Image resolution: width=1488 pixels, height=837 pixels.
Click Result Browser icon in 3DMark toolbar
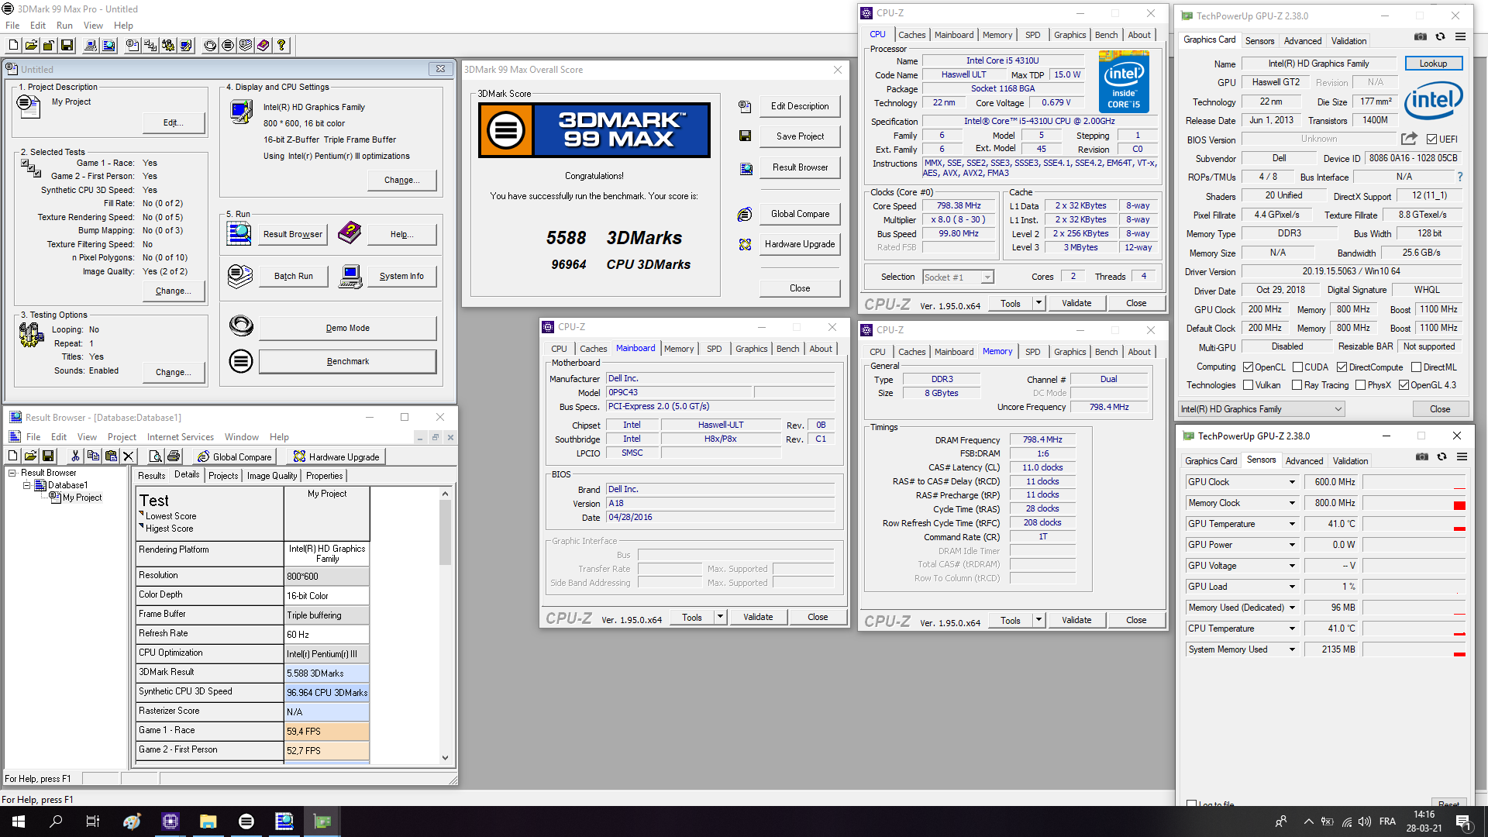tap(108, 45)
